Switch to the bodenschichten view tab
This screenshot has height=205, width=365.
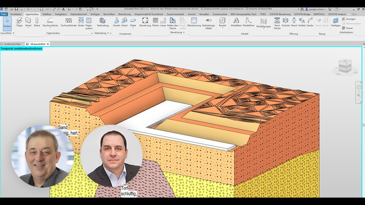click(x=12, y=44)
